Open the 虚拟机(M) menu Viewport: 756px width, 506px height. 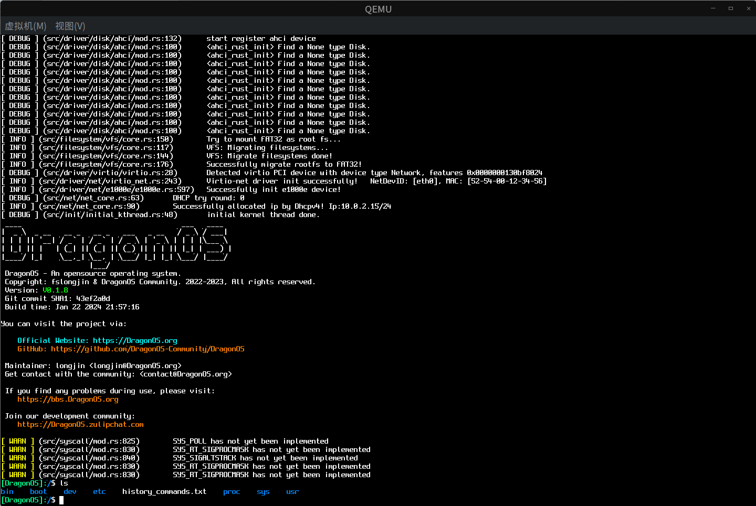click(25, 26)
